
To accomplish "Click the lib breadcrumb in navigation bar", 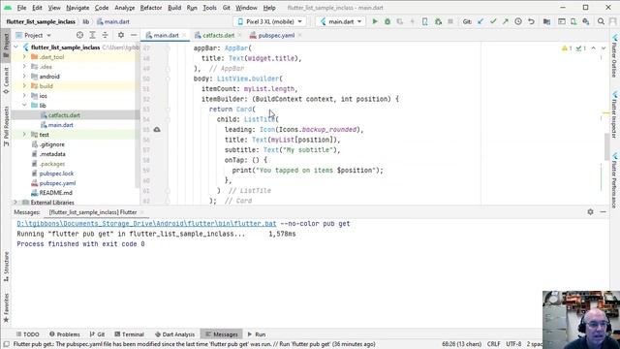I will [x=86, y=21].
